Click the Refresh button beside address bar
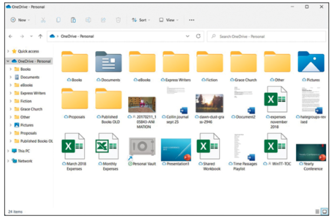 tap(198, 36)
